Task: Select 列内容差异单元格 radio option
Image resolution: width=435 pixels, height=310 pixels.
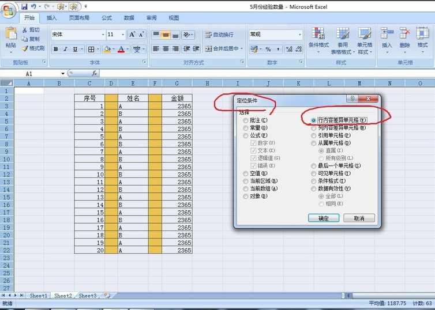Action: point(313,128)
